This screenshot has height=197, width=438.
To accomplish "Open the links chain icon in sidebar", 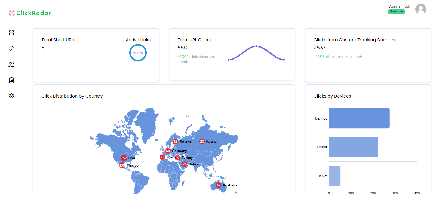I will (x=11, y=48).
